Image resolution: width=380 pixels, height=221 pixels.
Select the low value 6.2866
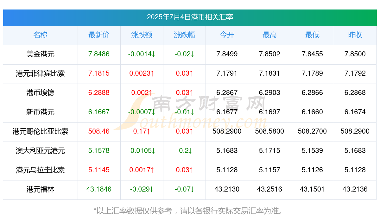[312, 93]
